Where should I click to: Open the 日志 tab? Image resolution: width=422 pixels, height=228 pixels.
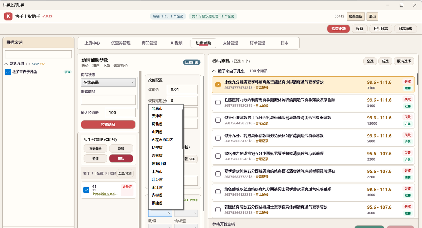(x=285, y=43)
